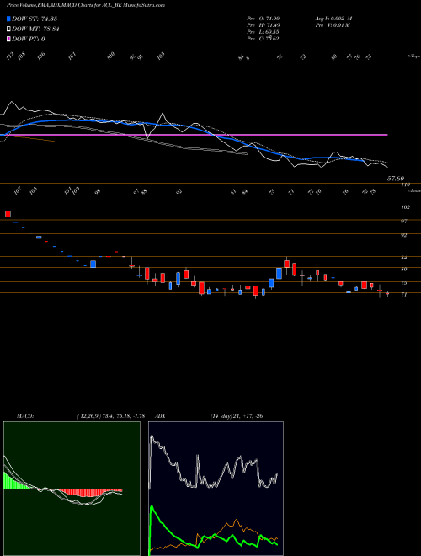Click the Pre V: 0.01 M value

pyautogui.click(x=333, y=25)
